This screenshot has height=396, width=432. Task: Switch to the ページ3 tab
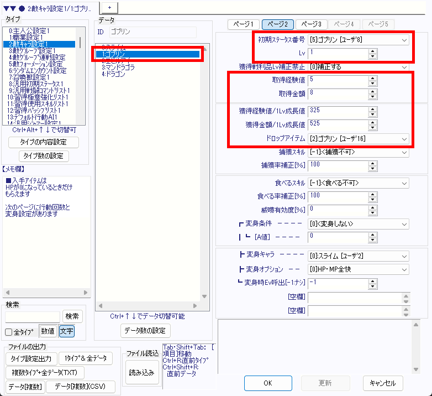point(312,24)
